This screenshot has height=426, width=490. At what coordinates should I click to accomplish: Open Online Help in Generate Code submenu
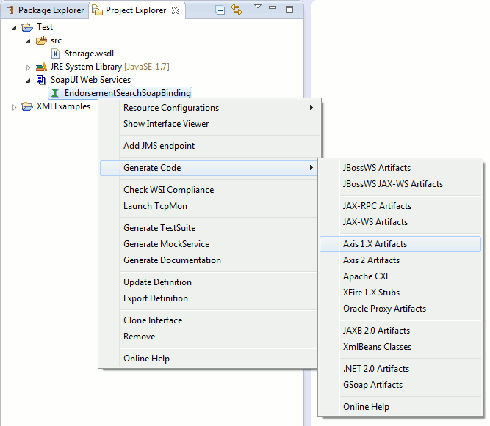[x=366, y=407]
